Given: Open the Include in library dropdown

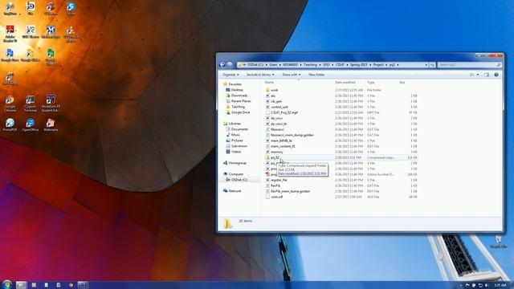Looking at the screenshot, I should [x=260, y=75].
